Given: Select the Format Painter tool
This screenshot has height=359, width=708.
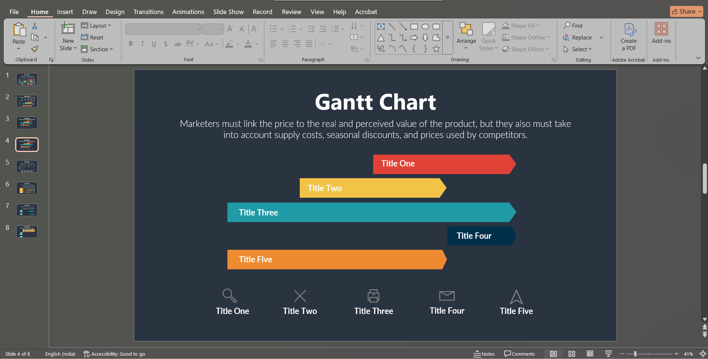Looking at the screenshot, I should pos(34,48).
